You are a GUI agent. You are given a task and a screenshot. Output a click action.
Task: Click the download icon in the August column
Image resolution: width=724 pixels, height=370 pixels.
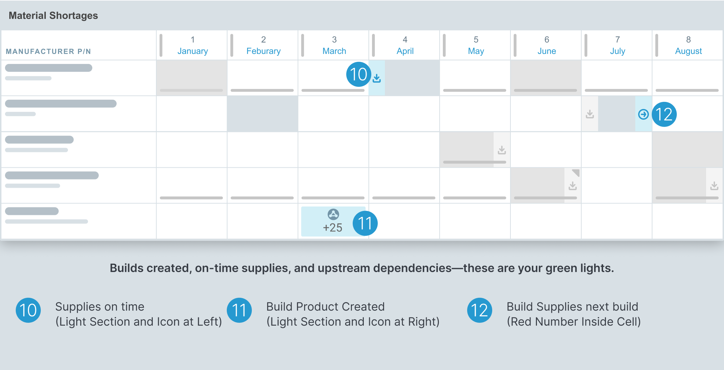pos(714,186)
